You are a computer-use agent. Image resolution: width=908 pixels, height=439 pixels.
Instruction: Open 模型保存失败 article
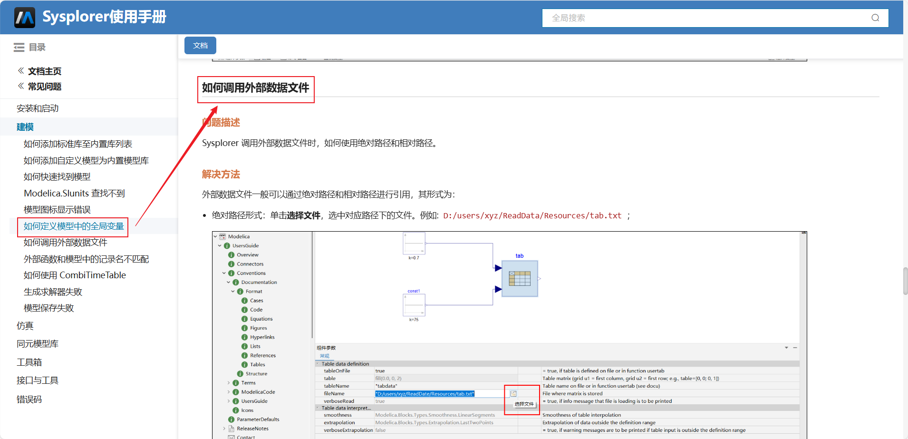[x=49, y=308]
